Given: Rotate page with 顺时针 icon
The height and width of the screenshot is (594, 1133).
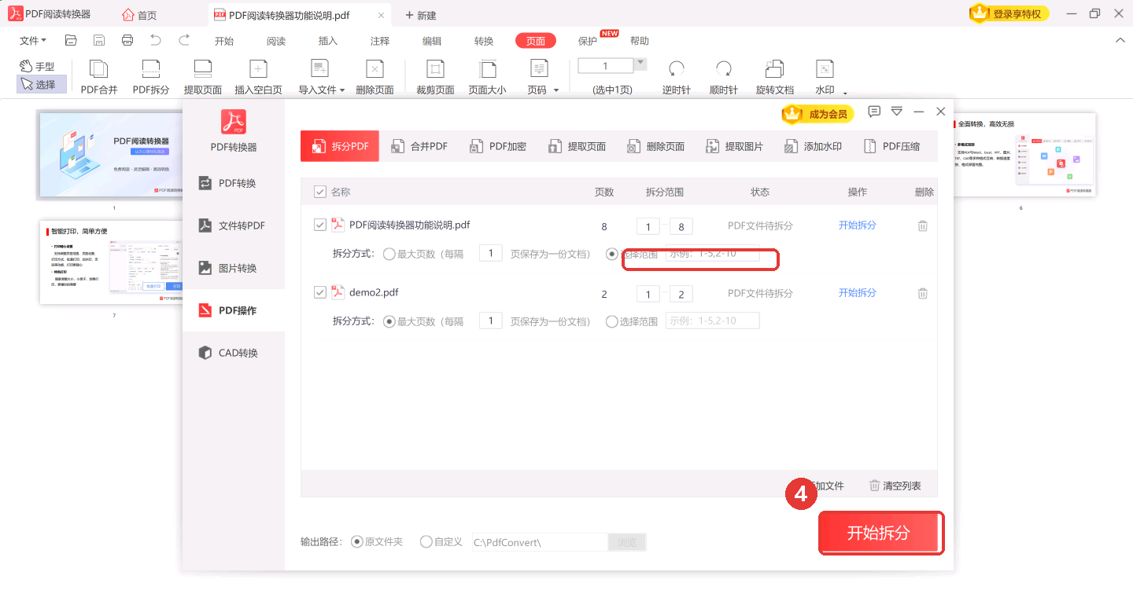Looking at the screenshot, I should click(724, 78).
